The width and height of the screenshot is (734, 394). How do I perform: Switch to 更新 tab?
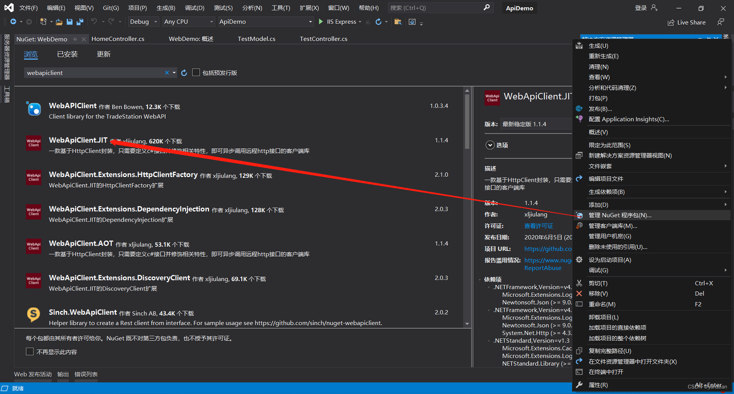click(104, 54)
